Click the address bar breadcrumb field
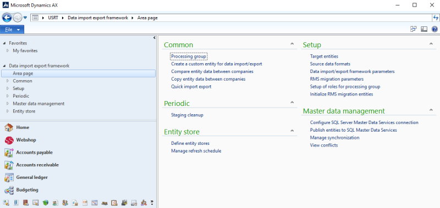 [x=231, y=18]
